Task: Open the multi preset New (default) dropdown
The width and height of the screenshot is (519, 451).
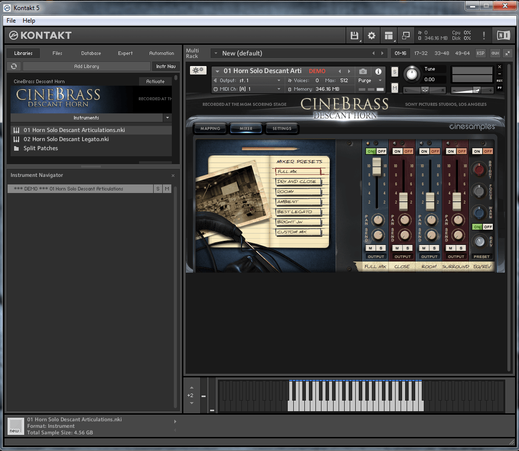Action: click(x=216, y=53)
